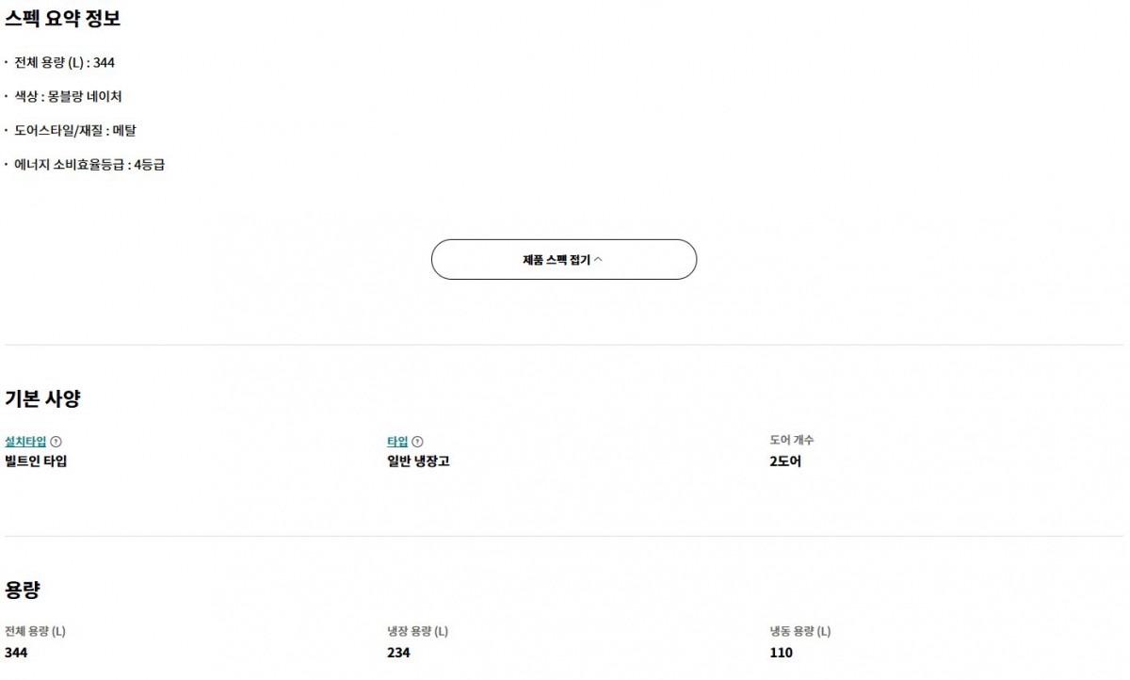
Task: Click the 도어 개수 label
Action: tap(792, 440)
